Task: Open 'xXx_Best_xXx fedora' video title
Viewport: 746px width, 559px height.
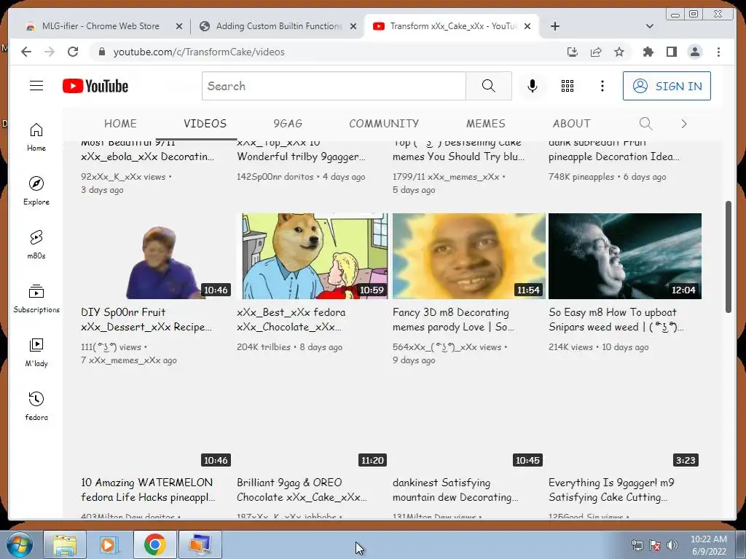Action: point(291,320)
